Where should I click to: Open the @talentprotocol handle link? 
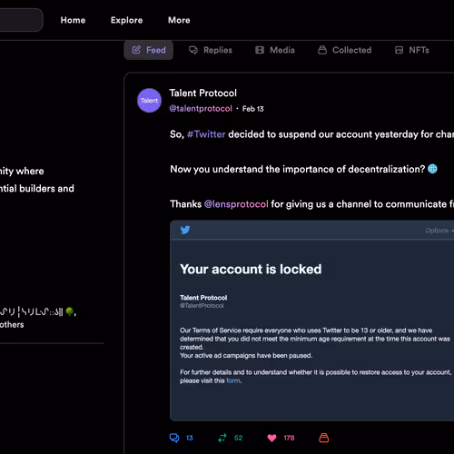pyautogui.click(x=201, y=108)
